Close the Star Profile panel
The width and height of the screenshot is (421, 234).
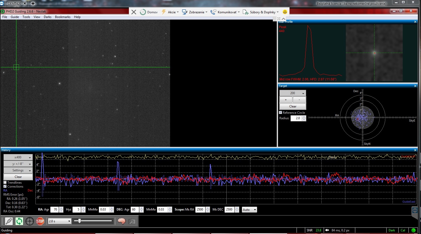point(415,22)
